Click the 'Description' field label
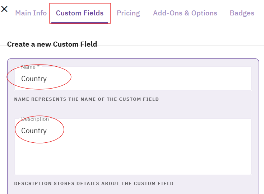The width and height of the screenshot is (264, 194). pyautogui.click(x=35, y=119)
